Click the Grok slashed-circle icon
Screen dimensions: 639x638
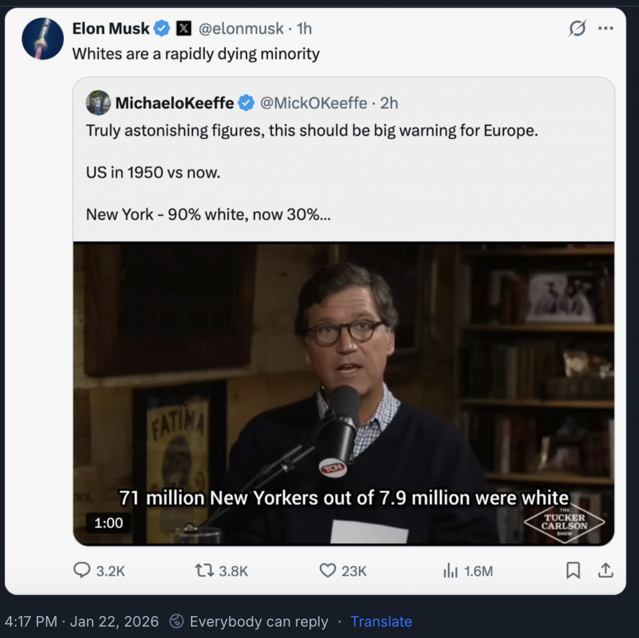[578, 29]
